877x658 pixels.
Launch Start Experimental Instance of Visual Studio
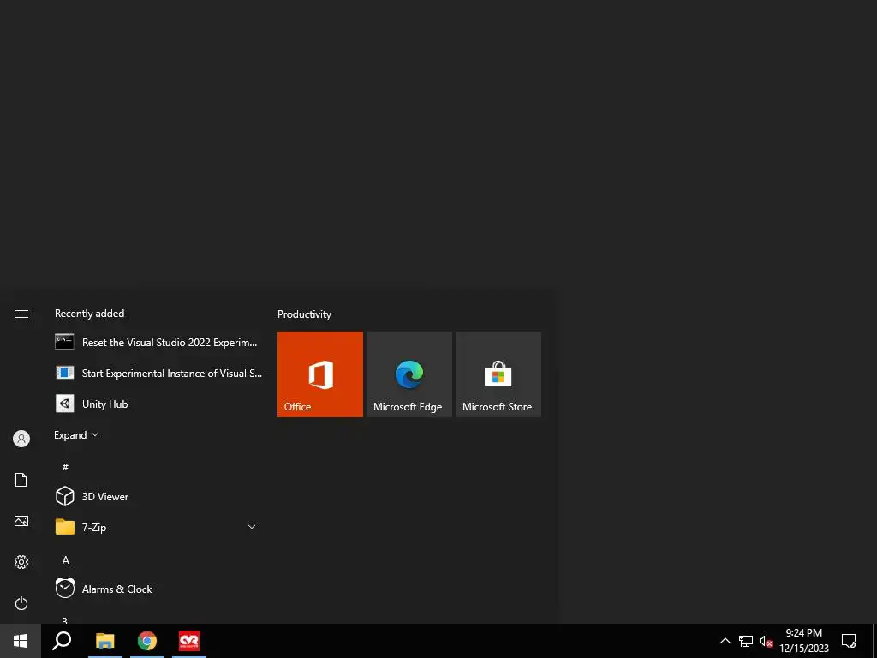158,374
